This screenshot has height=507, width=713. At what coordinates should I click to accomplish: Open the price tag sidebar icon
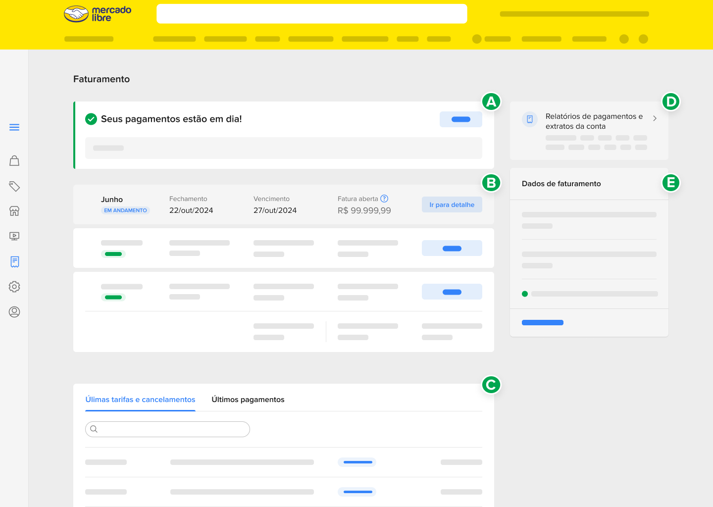click(x=14, y=186)
